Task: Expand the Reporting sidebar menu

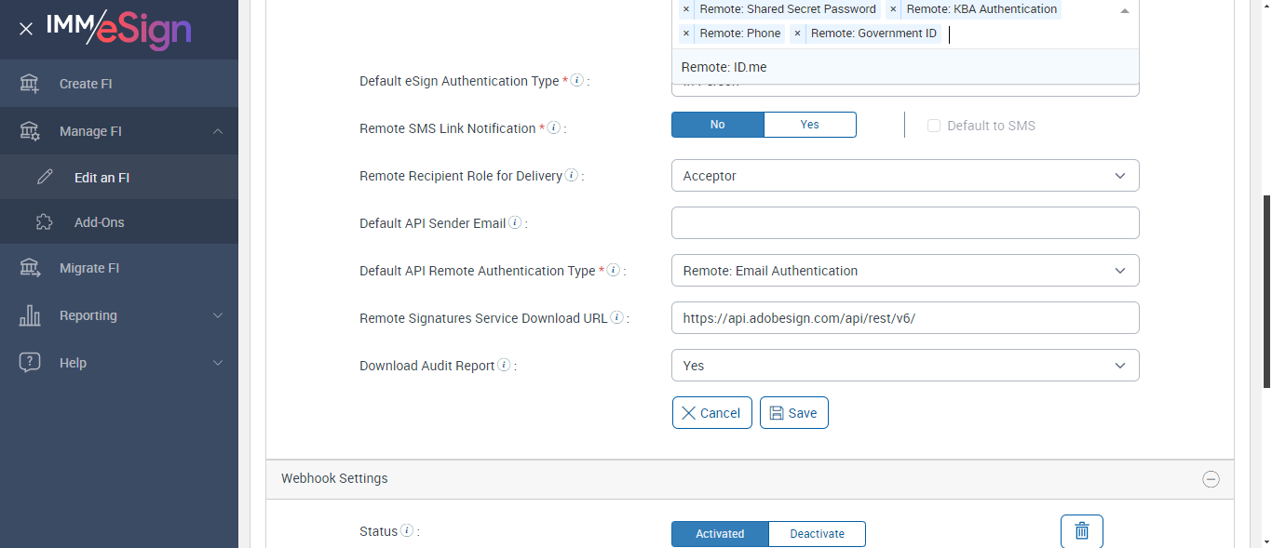Action: pos(118,315)
